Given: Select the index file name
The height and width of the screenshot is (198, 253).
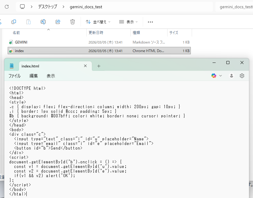Looking at the screenshot, I should [x=19, y=51].
